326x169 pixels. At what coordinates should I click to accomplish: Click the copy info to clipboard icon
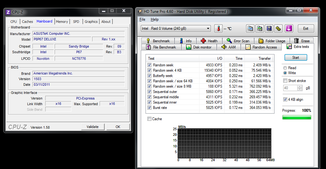coord(250,28)
